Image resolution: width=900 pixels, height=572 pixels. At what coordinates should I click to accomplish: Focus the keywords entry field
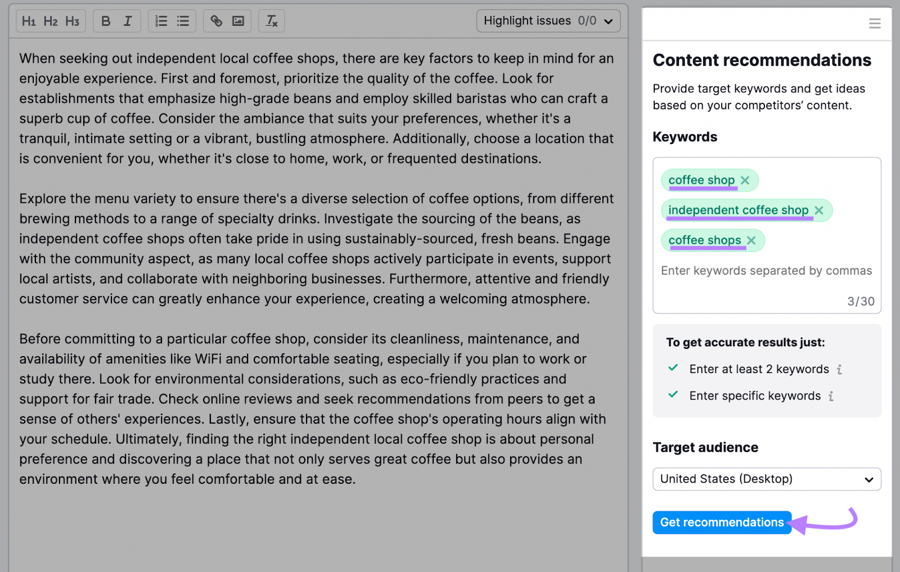point(766,271)
